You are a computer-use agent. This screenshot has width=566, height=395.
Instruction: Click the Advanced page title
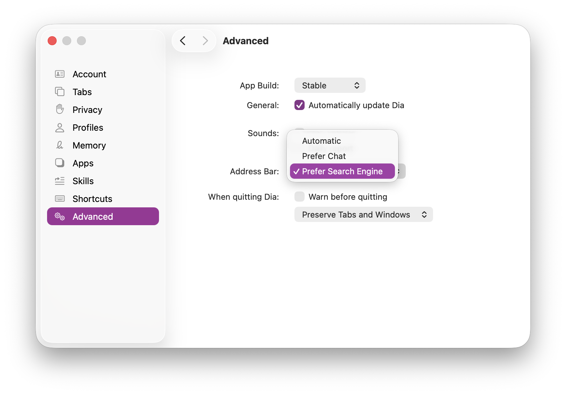pos(246,41)
